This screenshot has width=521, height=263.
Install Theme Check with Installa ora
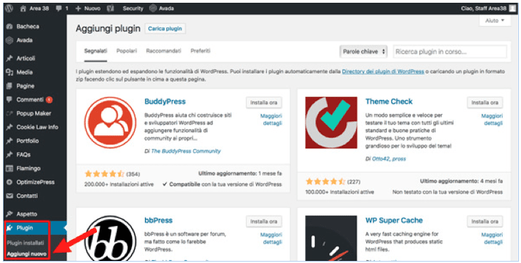[x=485, y=102]
